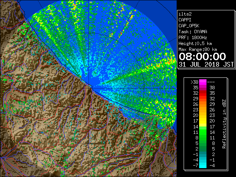Viewport: 236px width, 177px height.
Task: Click the bright green 11–14 dBZ swatch
Action: (x=203, y=132)
